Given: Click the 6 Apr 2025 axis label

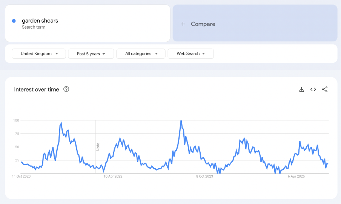Looking at the screenshot, I should coord(296,176).
